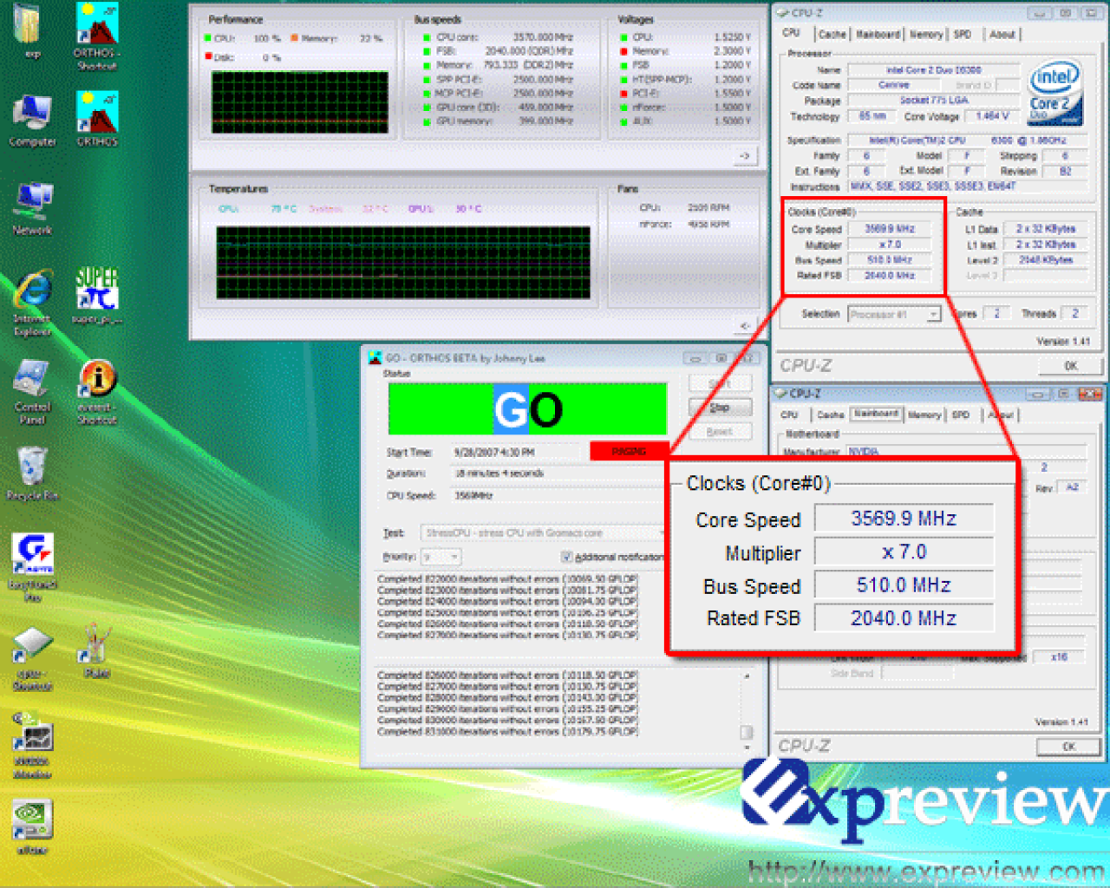Open Mainboard tab in top CPU-Z window
Screen dimensions: 1110x888
coord(878,34)
